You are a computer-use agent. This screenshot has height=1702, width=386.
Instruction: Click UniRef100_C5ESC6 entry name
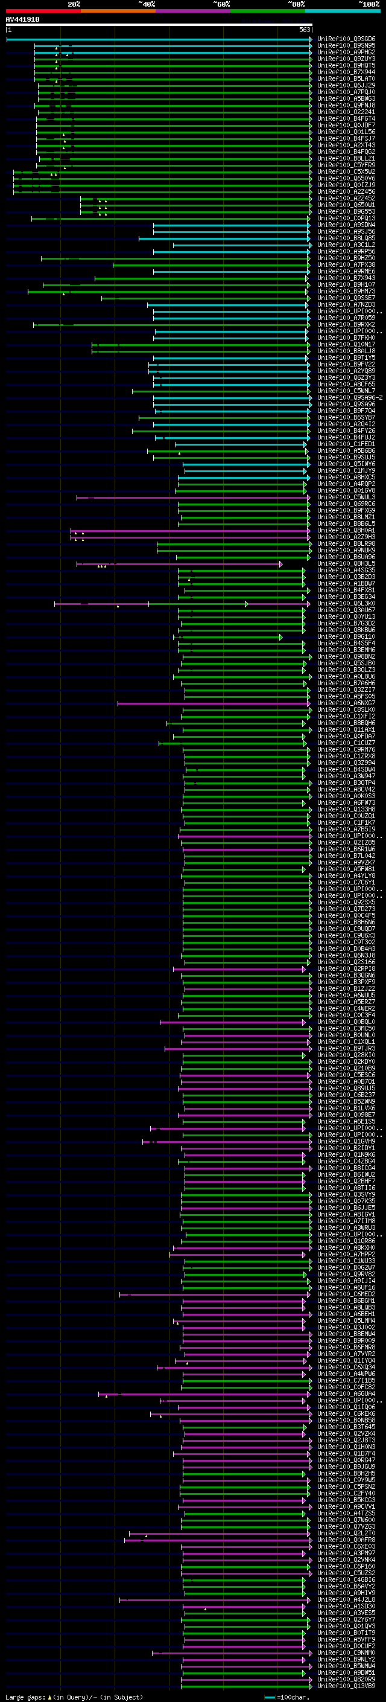tap(346, 1076)
